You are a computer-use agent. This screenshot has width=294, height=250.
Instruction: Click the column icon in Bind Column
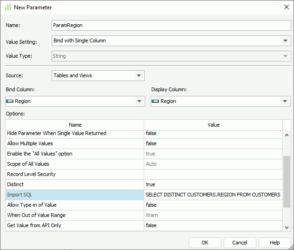[x=10, y=101]
